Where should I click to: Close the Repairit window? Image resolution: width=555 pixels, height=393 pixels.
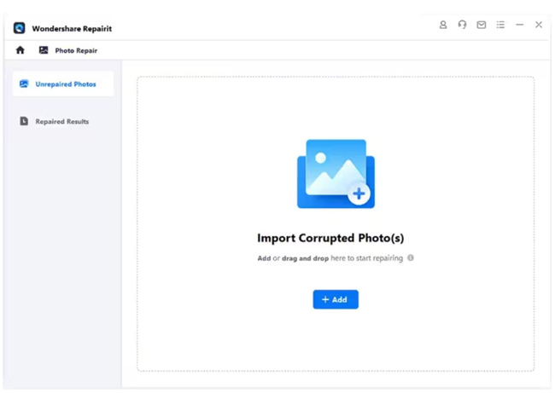tap(539, 25)
